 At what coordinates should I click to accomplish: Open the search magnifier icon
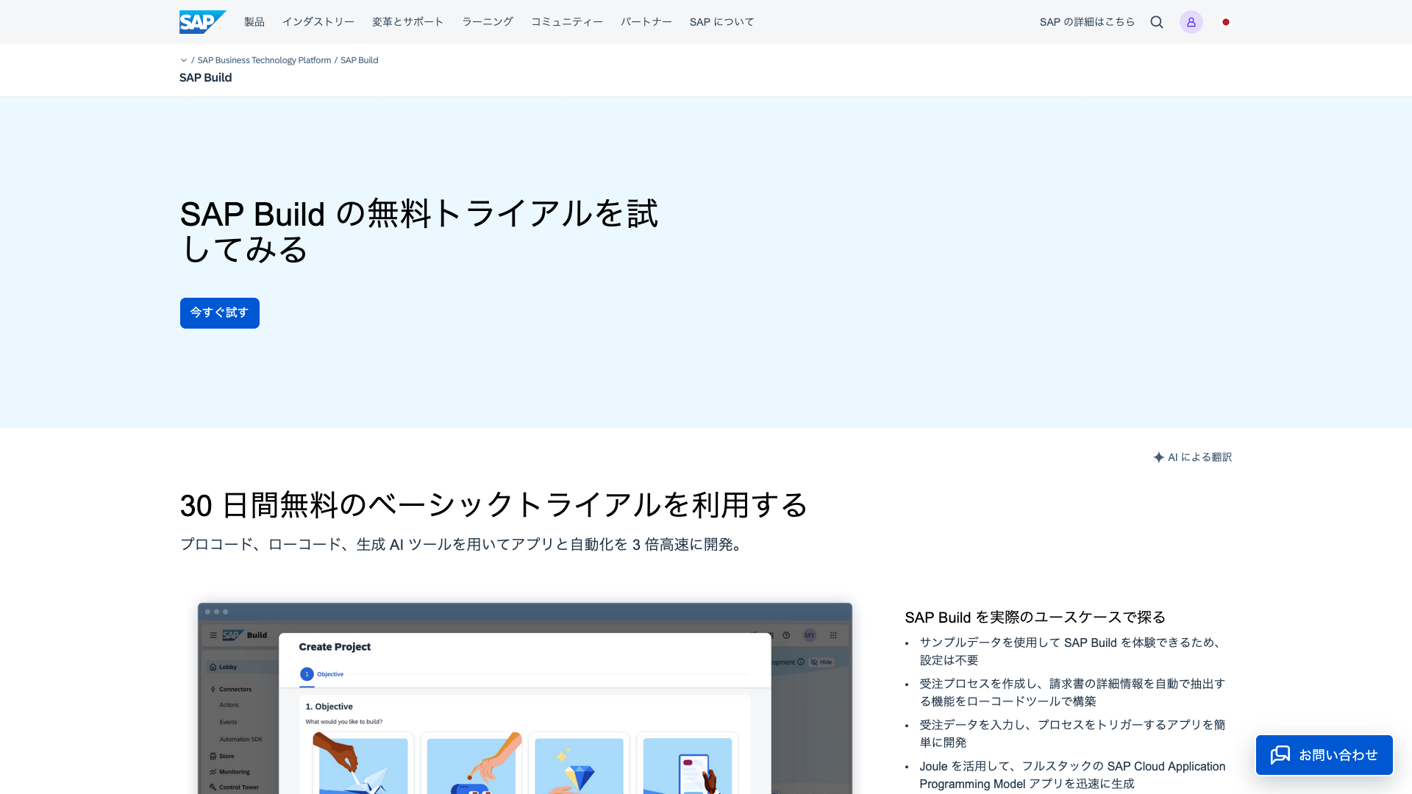pos(1157,22)
